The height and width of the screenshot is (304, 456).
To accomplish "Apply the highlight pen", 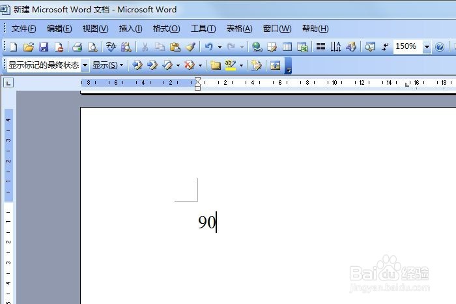I will [231, 65].
